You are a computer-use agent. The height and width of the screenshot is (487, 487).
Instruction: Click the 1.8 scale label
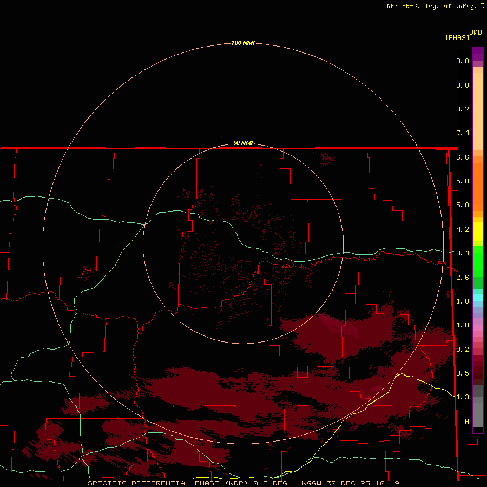[x=463, y=301]
